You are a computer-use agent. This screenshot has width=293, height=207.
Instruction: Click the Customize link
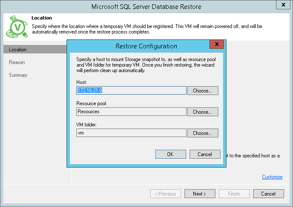(272, 177)
